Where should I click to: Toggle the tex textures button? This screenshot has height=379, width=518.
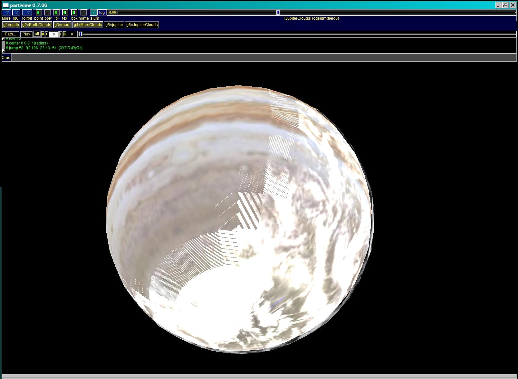(65, 13)
